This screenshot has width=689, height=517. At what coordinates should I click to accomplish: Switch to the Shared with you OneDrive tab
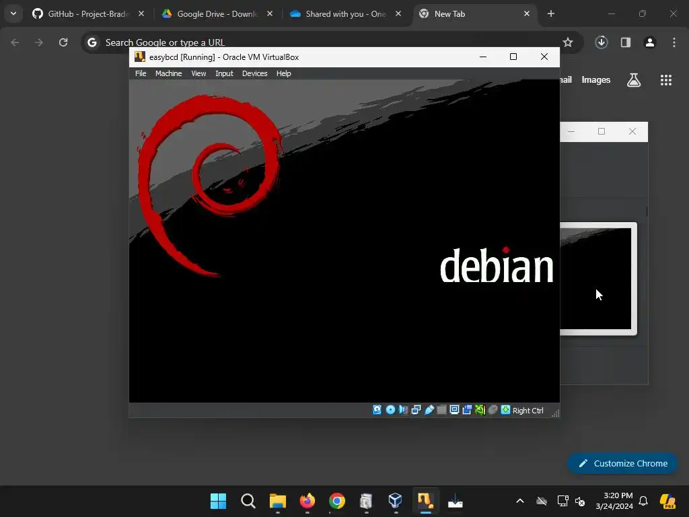(x=346, y=14)
